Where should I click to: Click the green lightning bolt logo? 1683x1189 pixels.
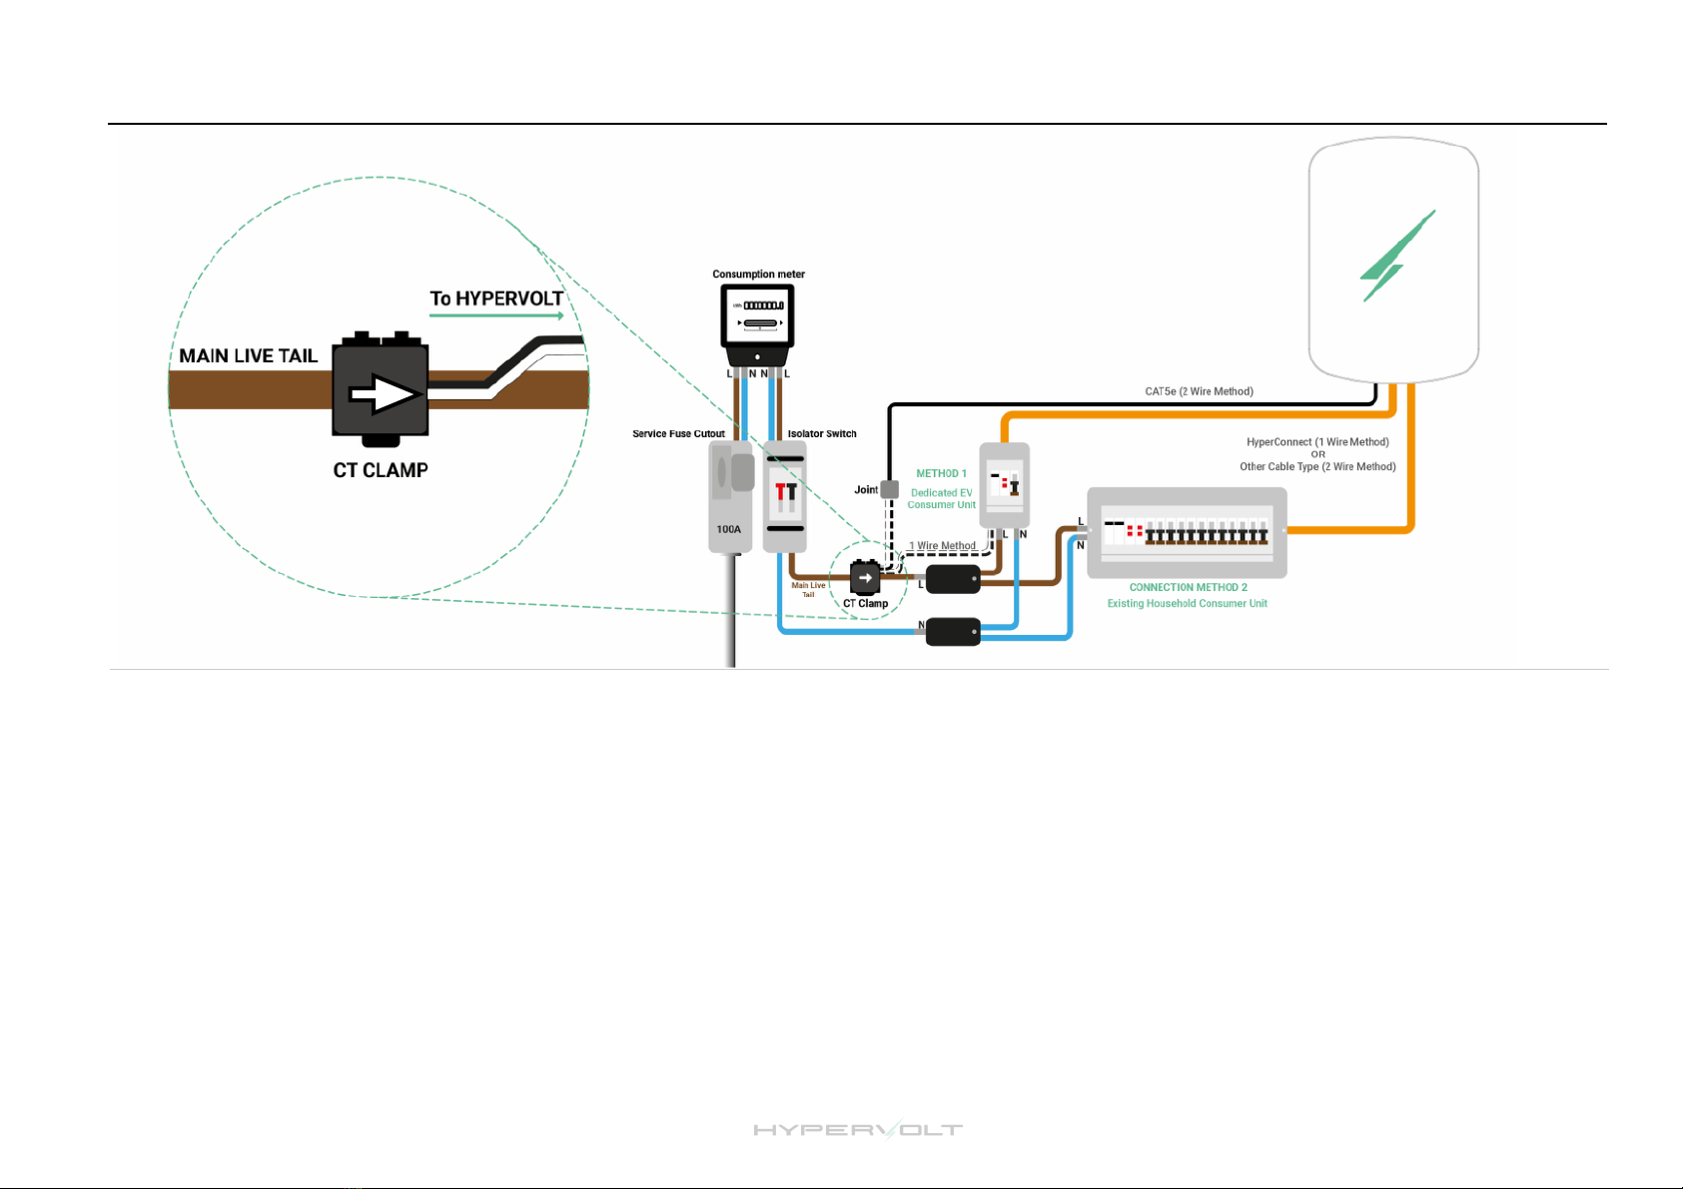click(1398, 256)
